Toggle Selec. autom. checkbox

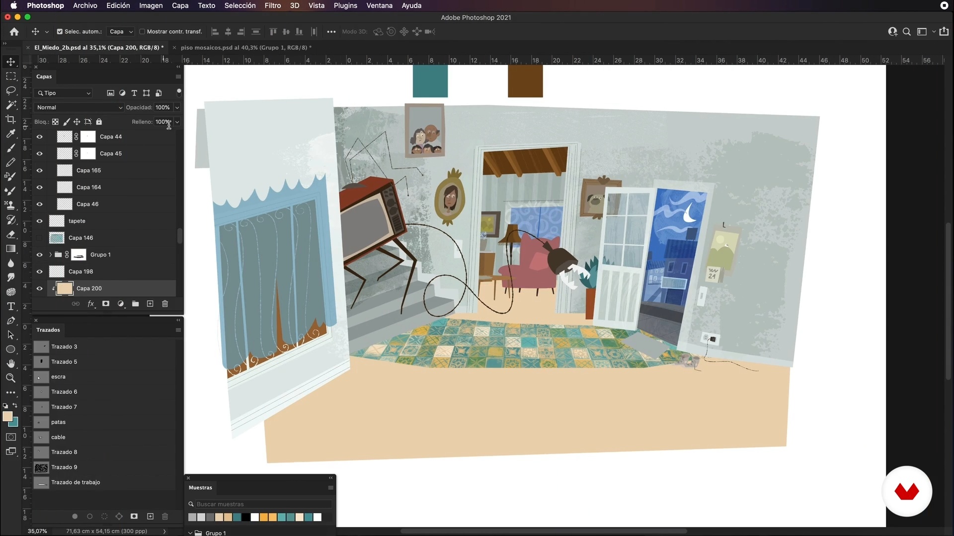coord(60,32)
